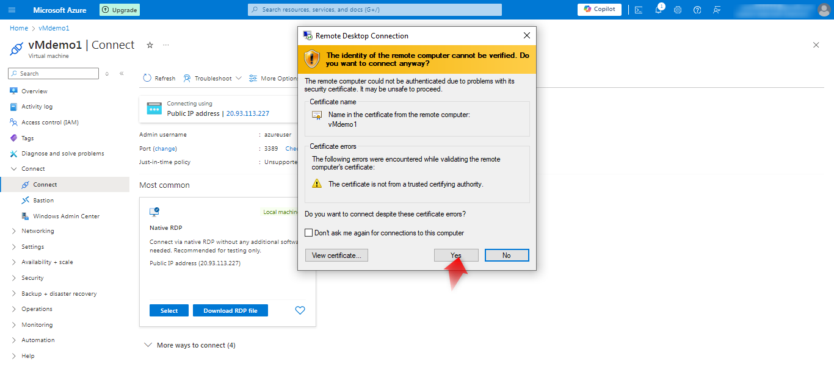Click View certificate button in dialog

coord(336,255)
